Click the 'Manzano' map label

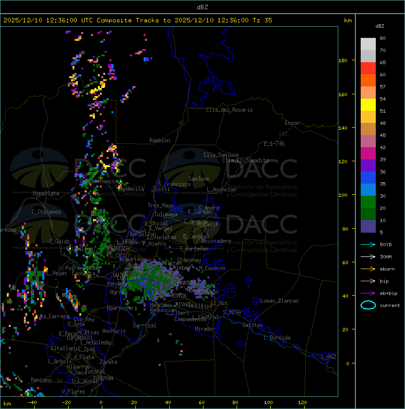(x=41, y=380)
